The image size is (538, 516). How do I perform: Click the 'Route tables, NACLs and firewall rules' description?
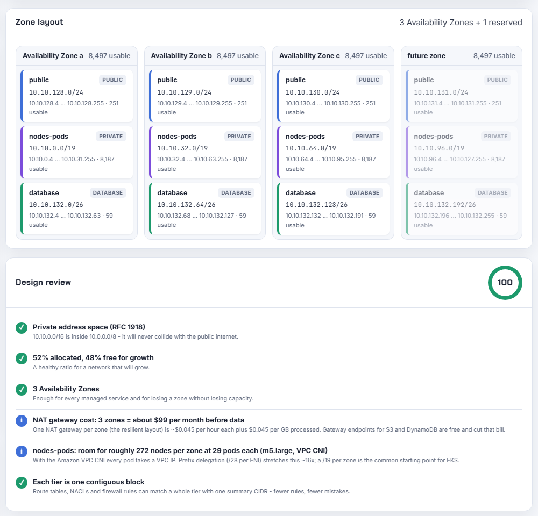click(x=192, y=492)
